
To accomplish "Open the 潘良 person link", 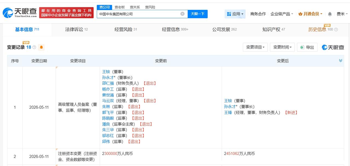I will click(106, 124).
